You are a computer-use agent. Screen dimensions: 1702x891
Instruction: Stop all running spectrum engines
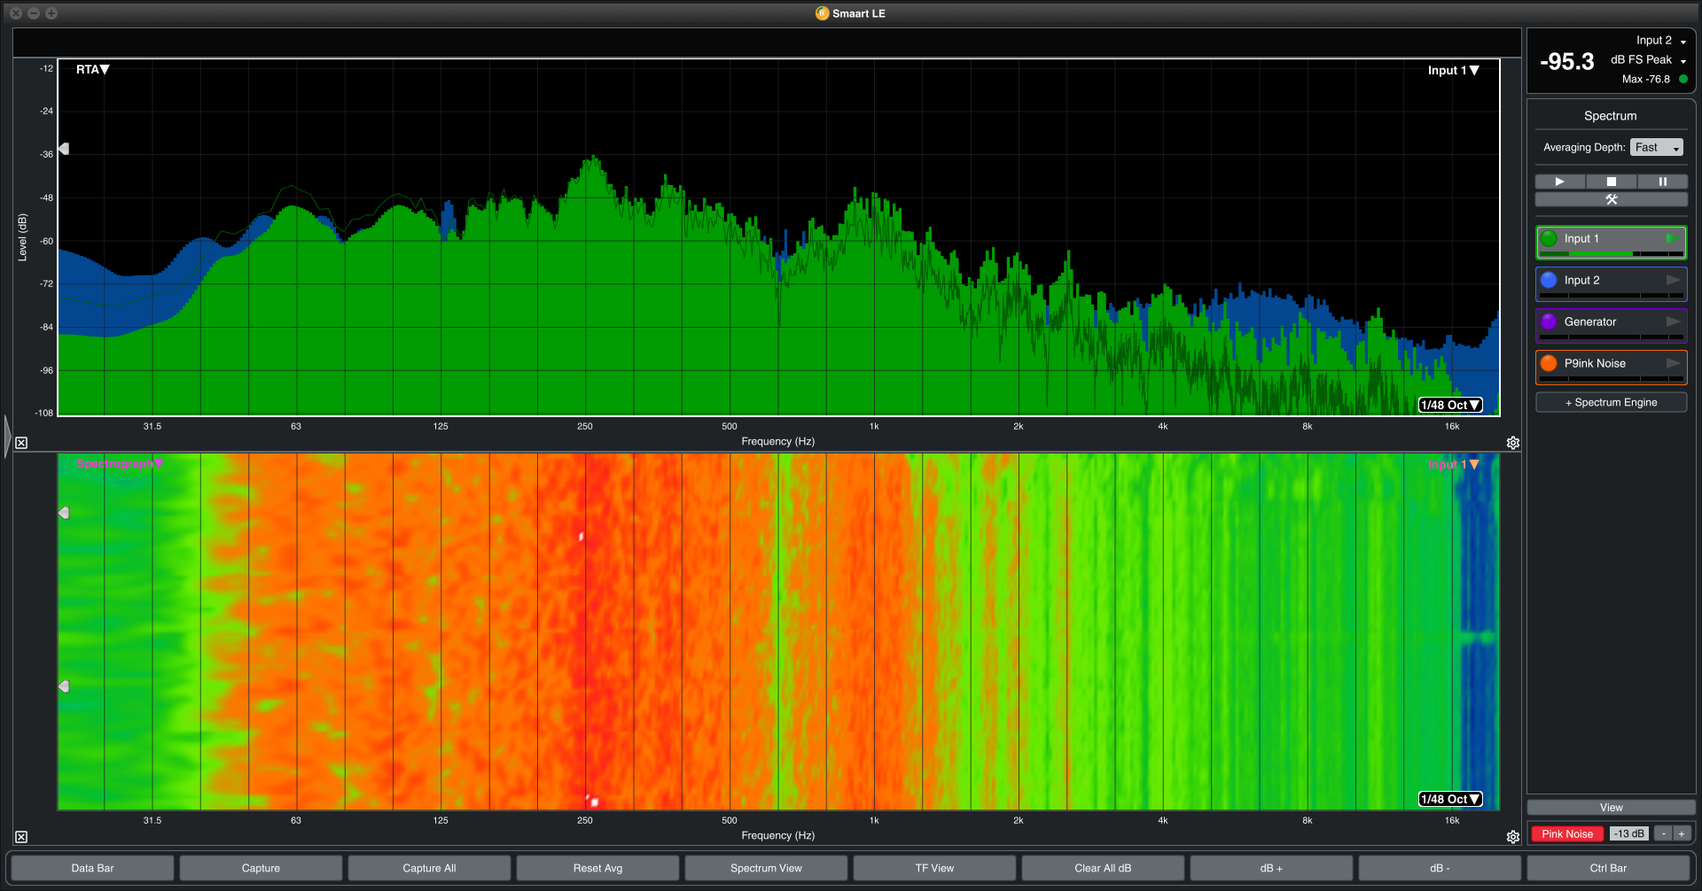(x=1612, y=182)
